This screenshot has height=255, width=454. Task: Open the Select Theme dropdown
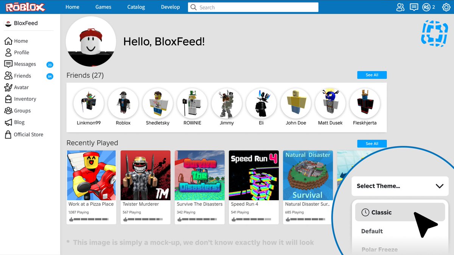click(400, 186)
